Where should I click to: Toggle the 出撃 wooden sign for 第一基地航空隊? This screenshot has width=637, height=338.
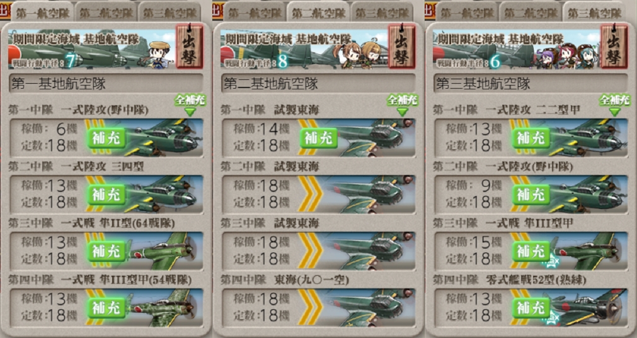point(190,46)
